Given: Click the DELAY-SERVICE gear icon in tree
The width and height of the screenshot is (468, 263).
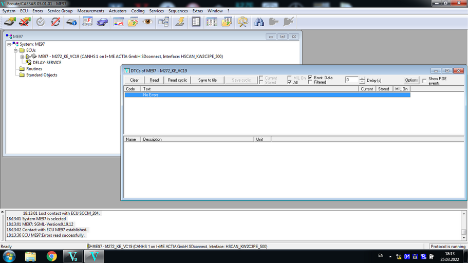Looking at the screenshot, I should (29, 62).
